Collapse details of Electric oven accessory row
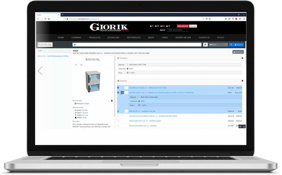Image resolution: width=282 pixels, height=175 pixels. 122,92
